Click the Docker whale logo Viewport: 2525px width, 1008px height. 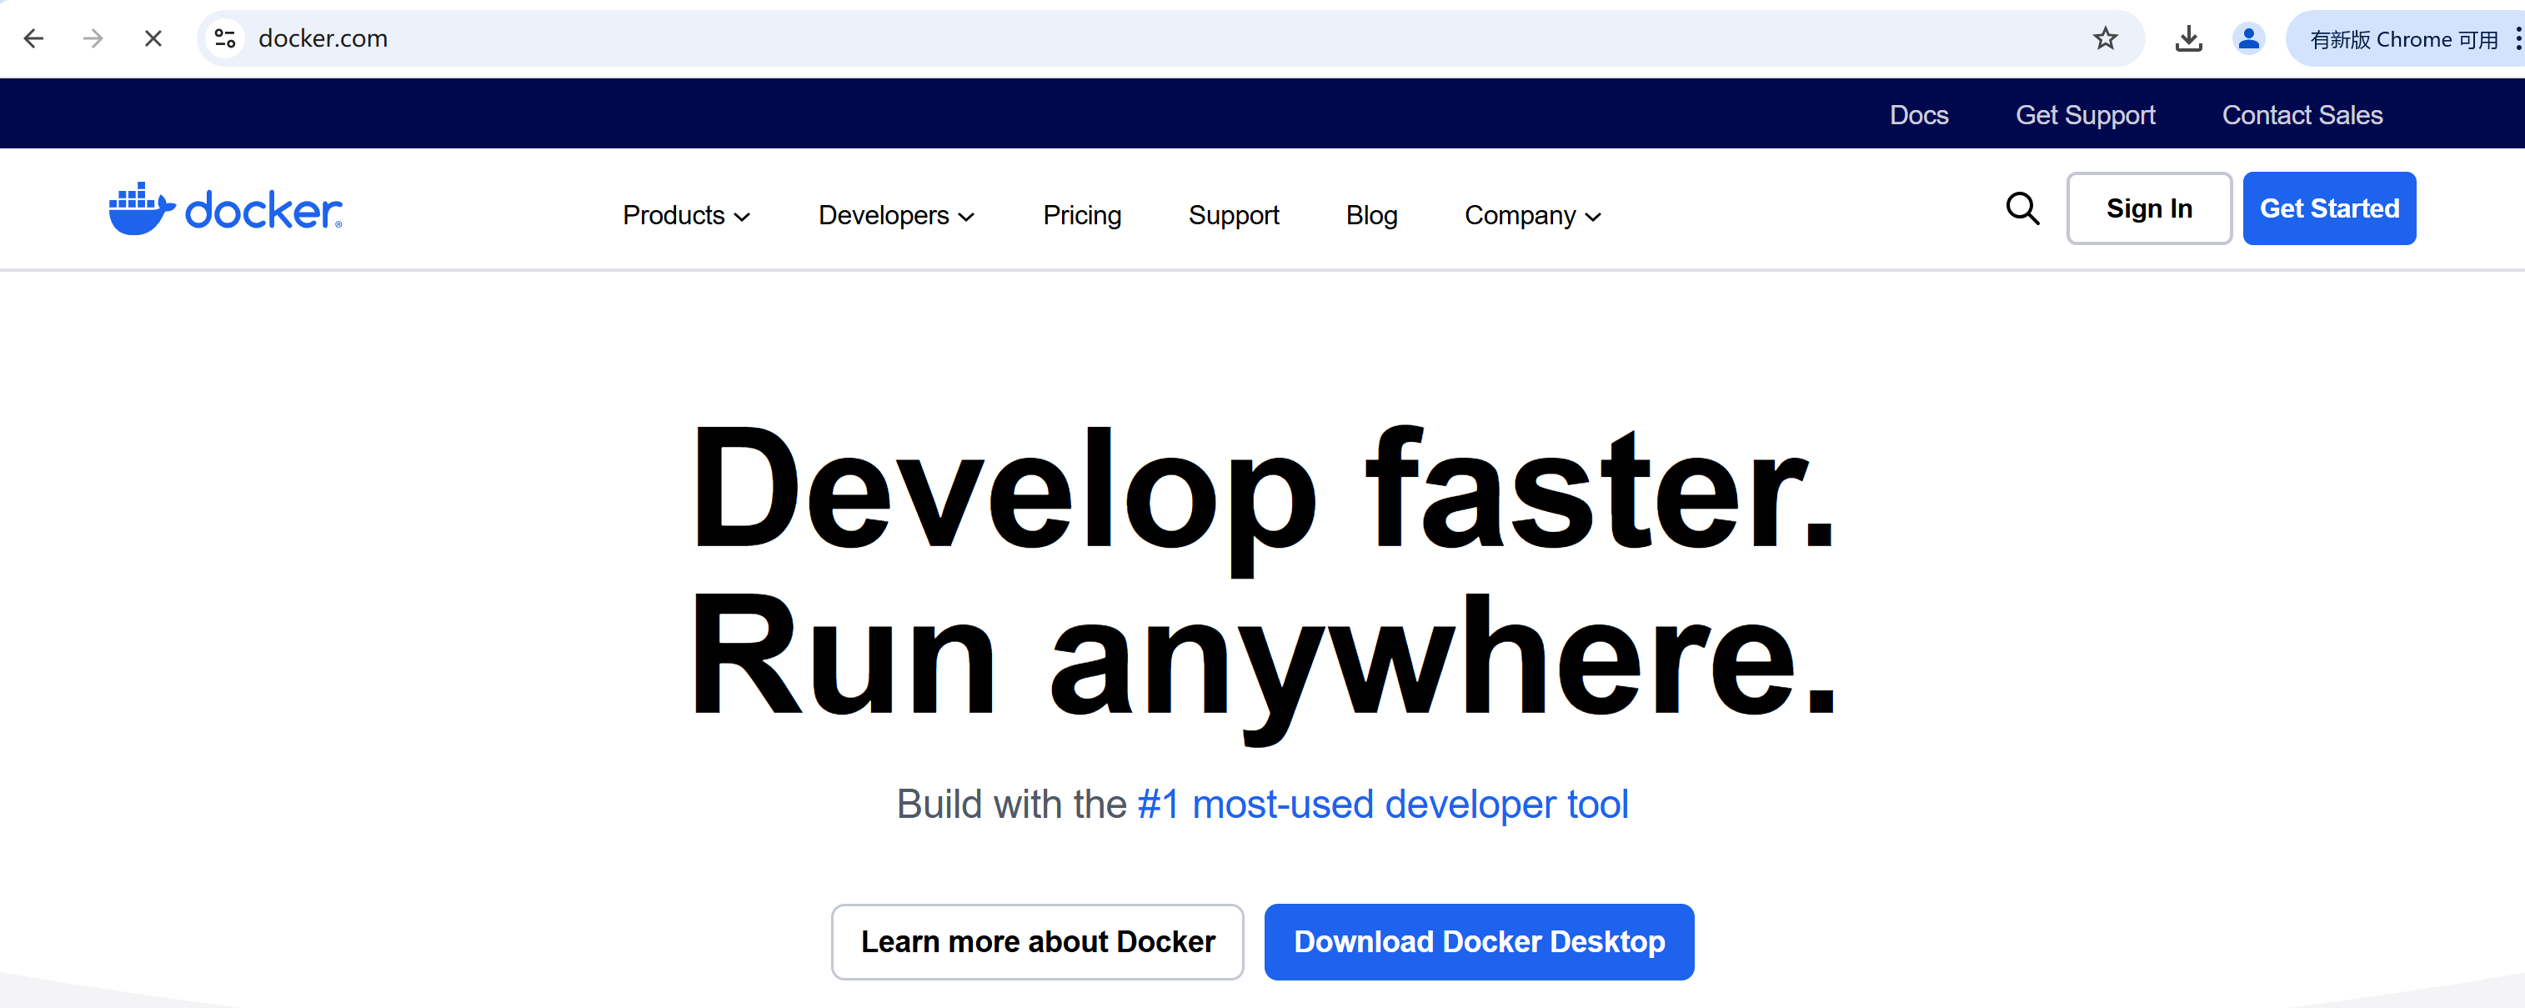pyautogui.click(x=225, y=208)
